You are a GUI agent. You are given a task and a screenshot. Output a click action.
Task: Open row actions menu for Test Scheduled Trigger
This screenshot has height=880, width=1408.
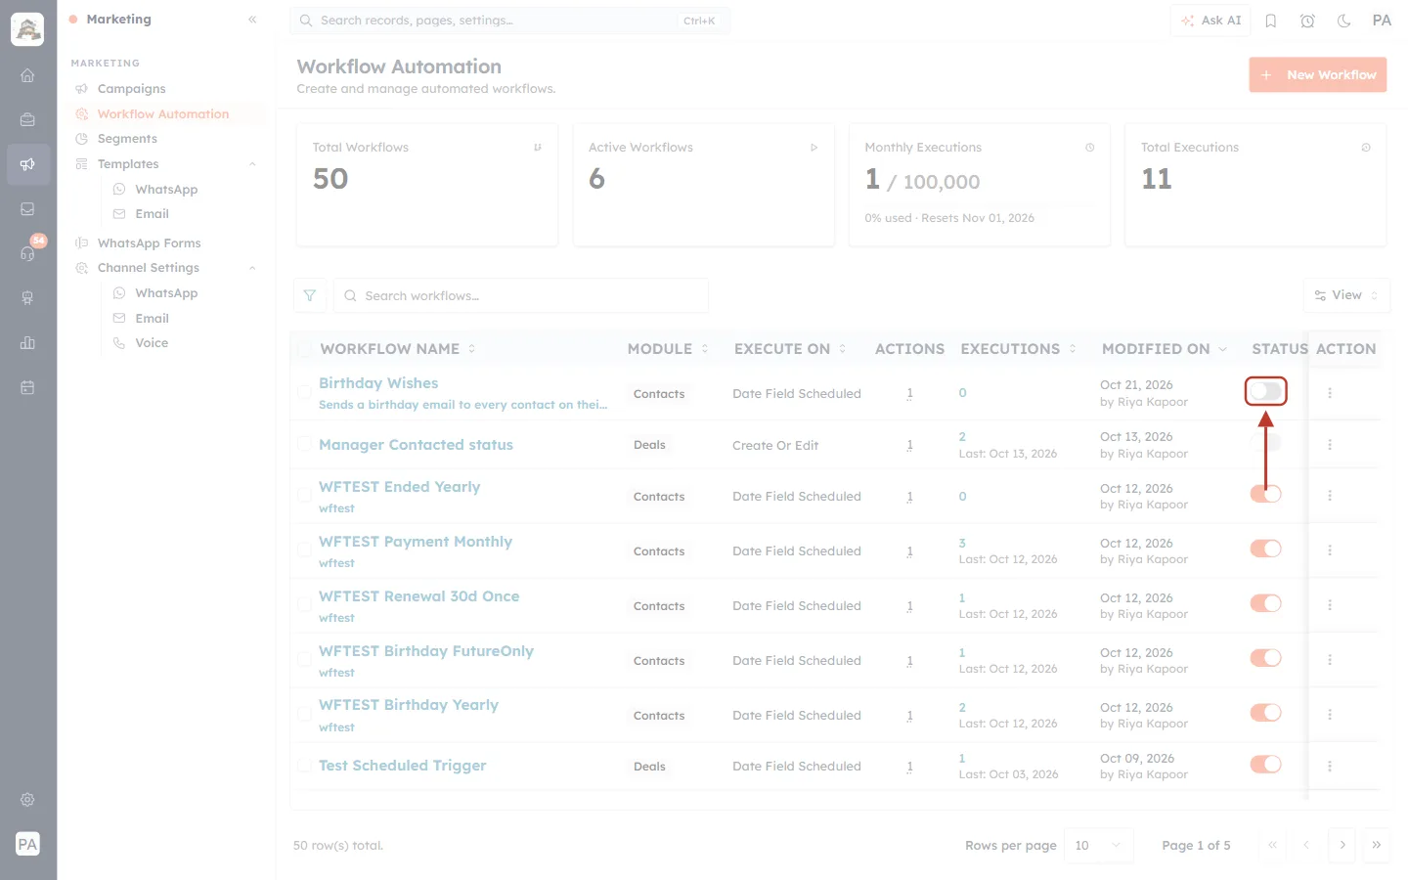tap(1330, 766)
